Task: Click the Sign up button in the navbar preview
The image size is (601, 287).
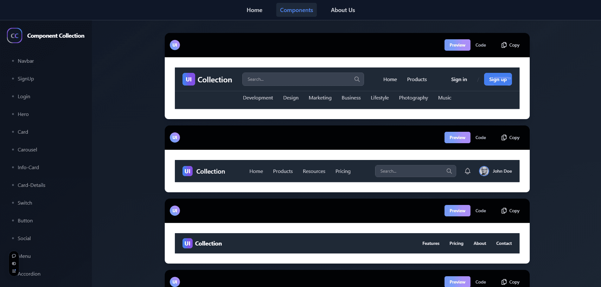Action: 498,79
